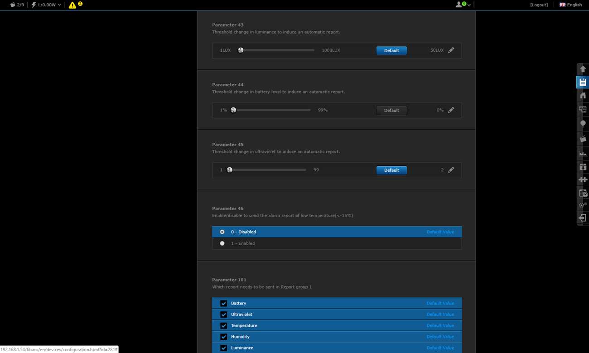
Task: Click the yellow warning notifications icon
Action: tap(72, 5)
